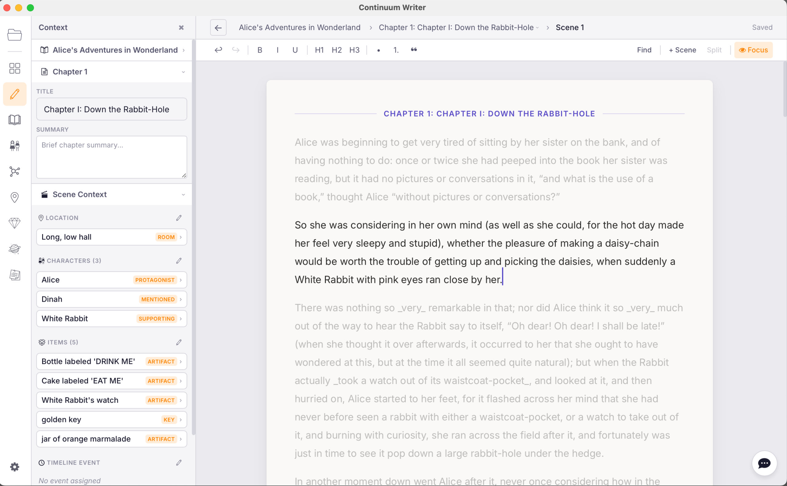Open Cake labeled 'EAT ME' item
787x486 pixels.
112,381
